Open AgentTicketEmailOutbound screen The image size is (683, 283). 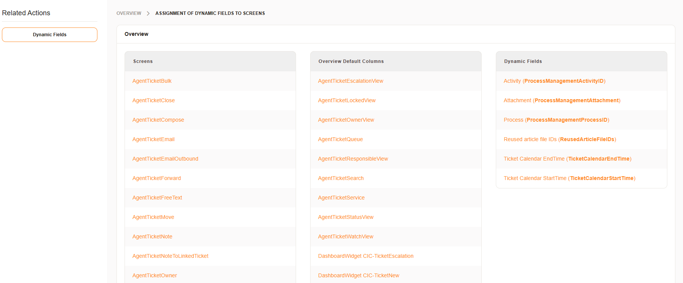(165, 159)
